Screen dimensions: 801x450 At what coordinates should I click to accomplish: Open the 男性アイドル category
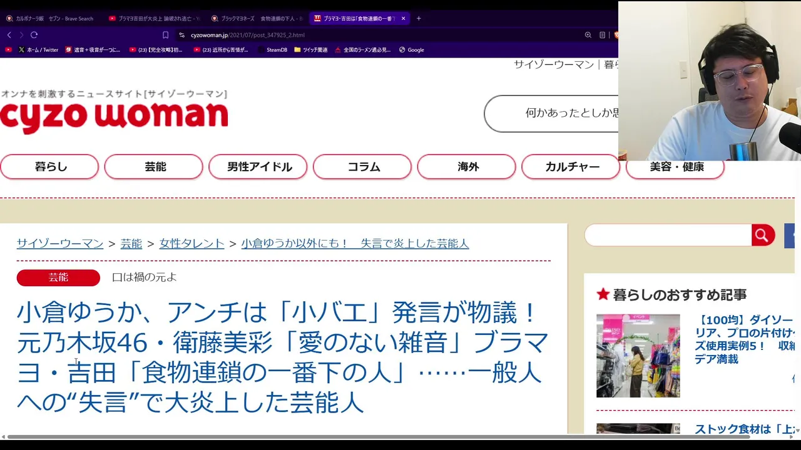258,167
